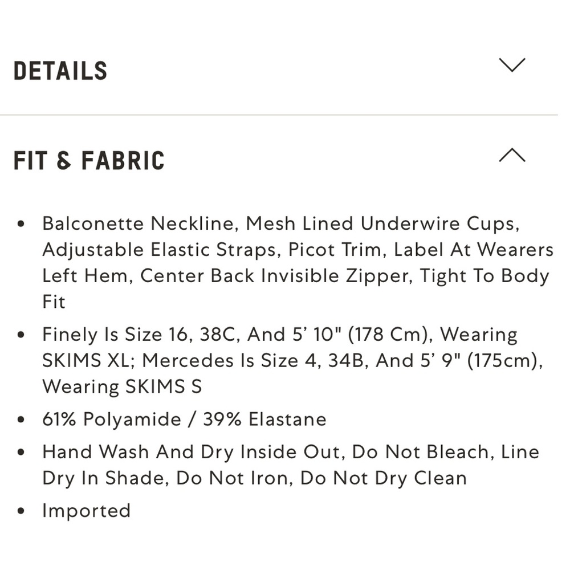Click the Adjustable Elastic Straps phrase
This screenshot has height=570, width=570.
click(x=159, y=250)
